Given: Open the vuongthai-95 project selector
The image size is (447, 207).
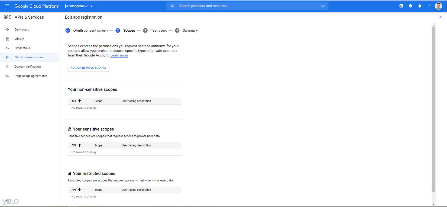Looking at the screenshot, I should coord(79,6).
